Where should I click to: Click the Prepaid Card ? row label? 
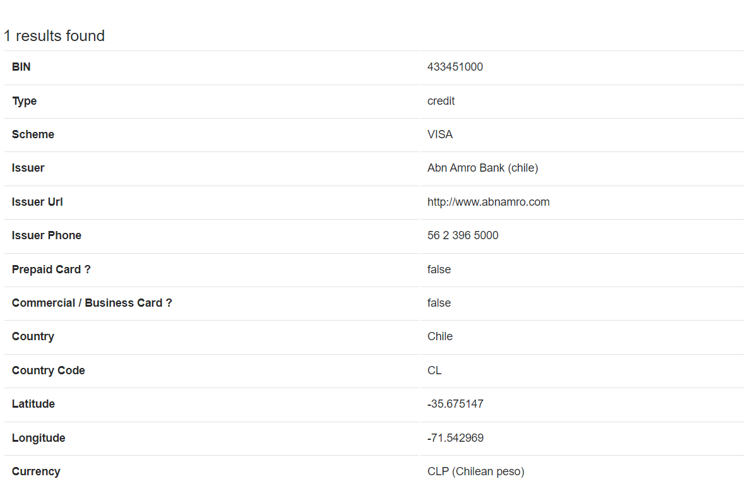(51, 269)
